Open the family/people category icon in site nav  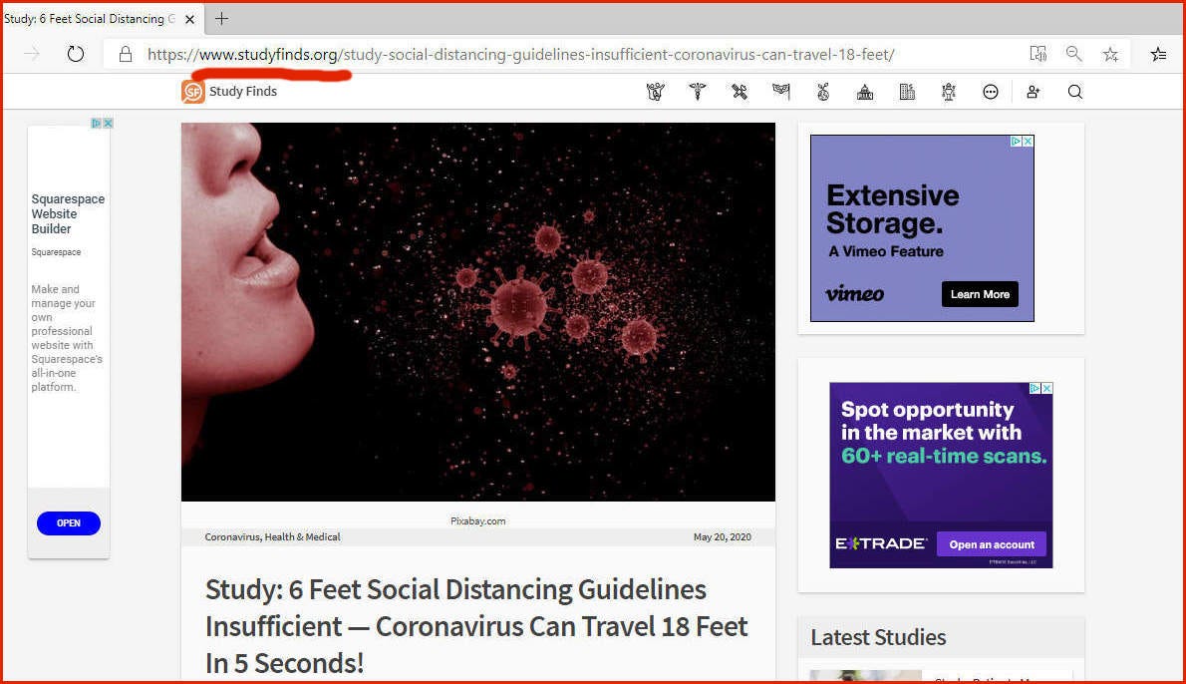[656, 92]
